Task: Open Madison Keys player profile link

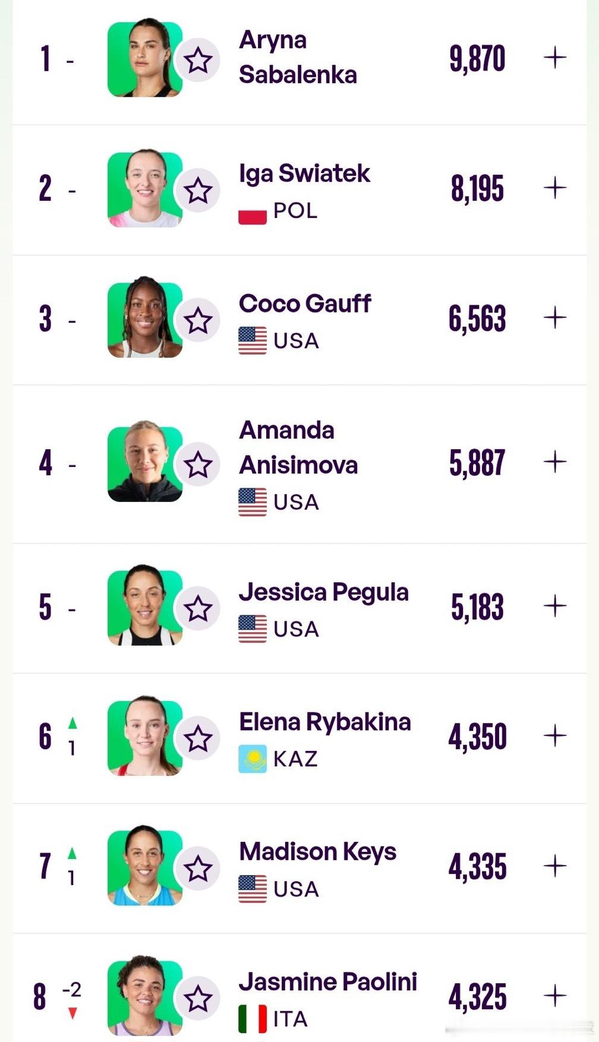Action: pyautogui.click(x=317, y=852)
